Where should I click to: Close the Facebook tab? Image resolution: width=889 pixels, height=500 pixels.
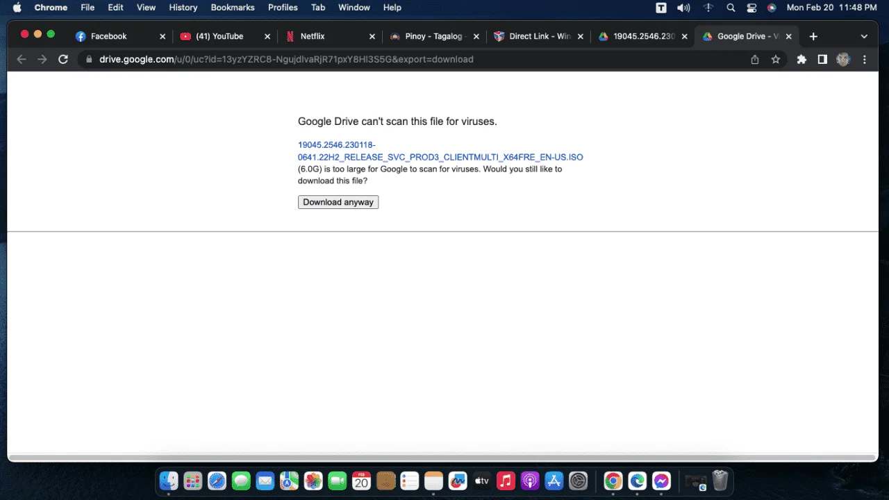pyautogui.click(x=163, y=37)
